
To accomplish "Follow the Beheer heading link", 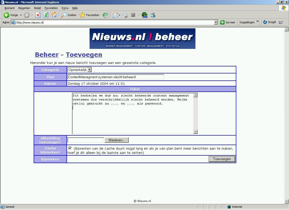I will point(47,55).
